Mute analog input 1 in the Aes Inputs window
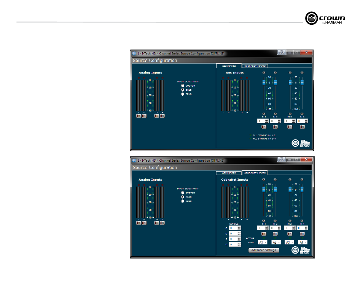Viewport: 363px width, 281px height. [x=139, y=116]
